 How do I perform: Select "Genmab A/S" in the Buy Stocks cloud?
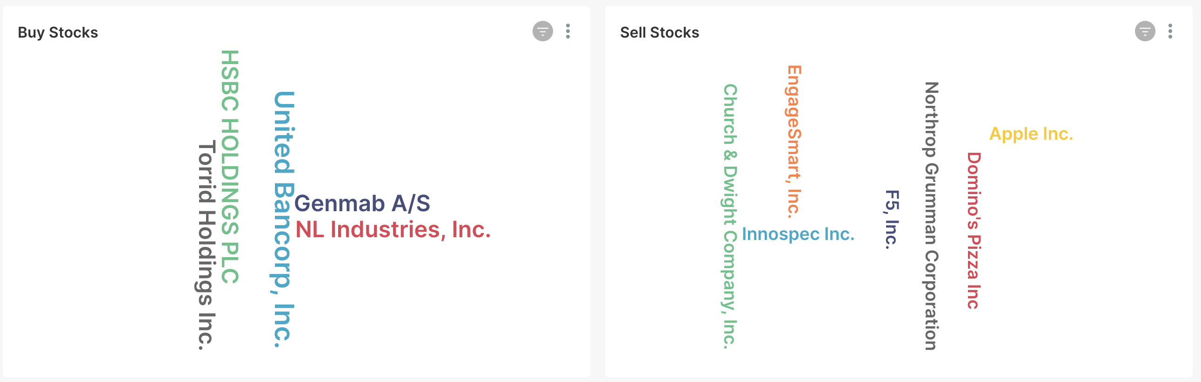pos(363,203)
